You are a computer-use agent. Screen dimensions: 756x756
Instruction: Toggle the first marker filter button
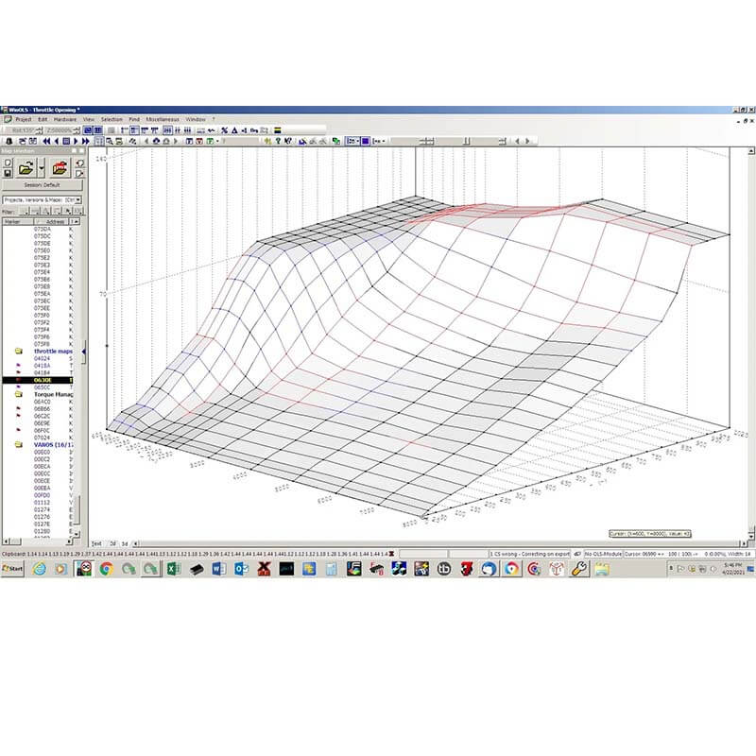coord(26,210)
